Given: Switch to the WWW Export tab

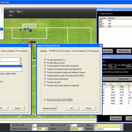Looking at the screenshot, I should tap(65, 51).
